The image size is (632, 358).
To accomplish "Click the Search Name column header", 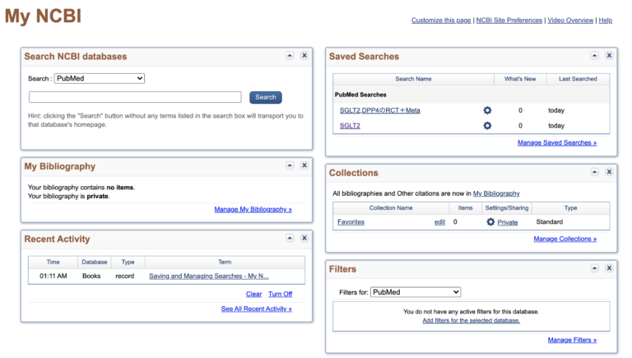I will click(413, 79).
